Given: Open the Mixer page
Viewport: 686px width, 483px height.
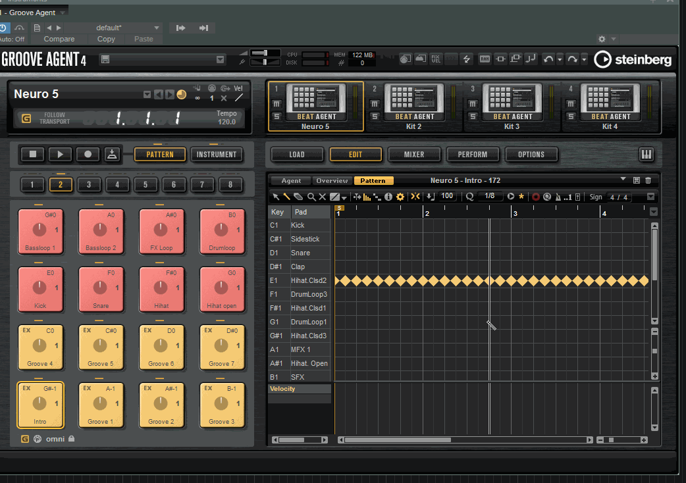Looking at the screenshot, I should pos(414,155).
